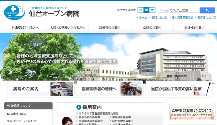Open 2020年度看護師募集案内開始 link
217x125 pixels.
click(99, 113)
